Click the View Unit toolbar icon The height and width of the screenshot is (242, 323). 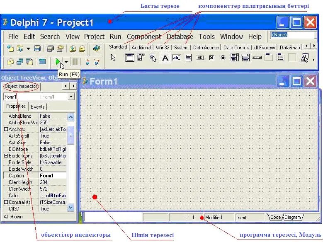[10, 62]
